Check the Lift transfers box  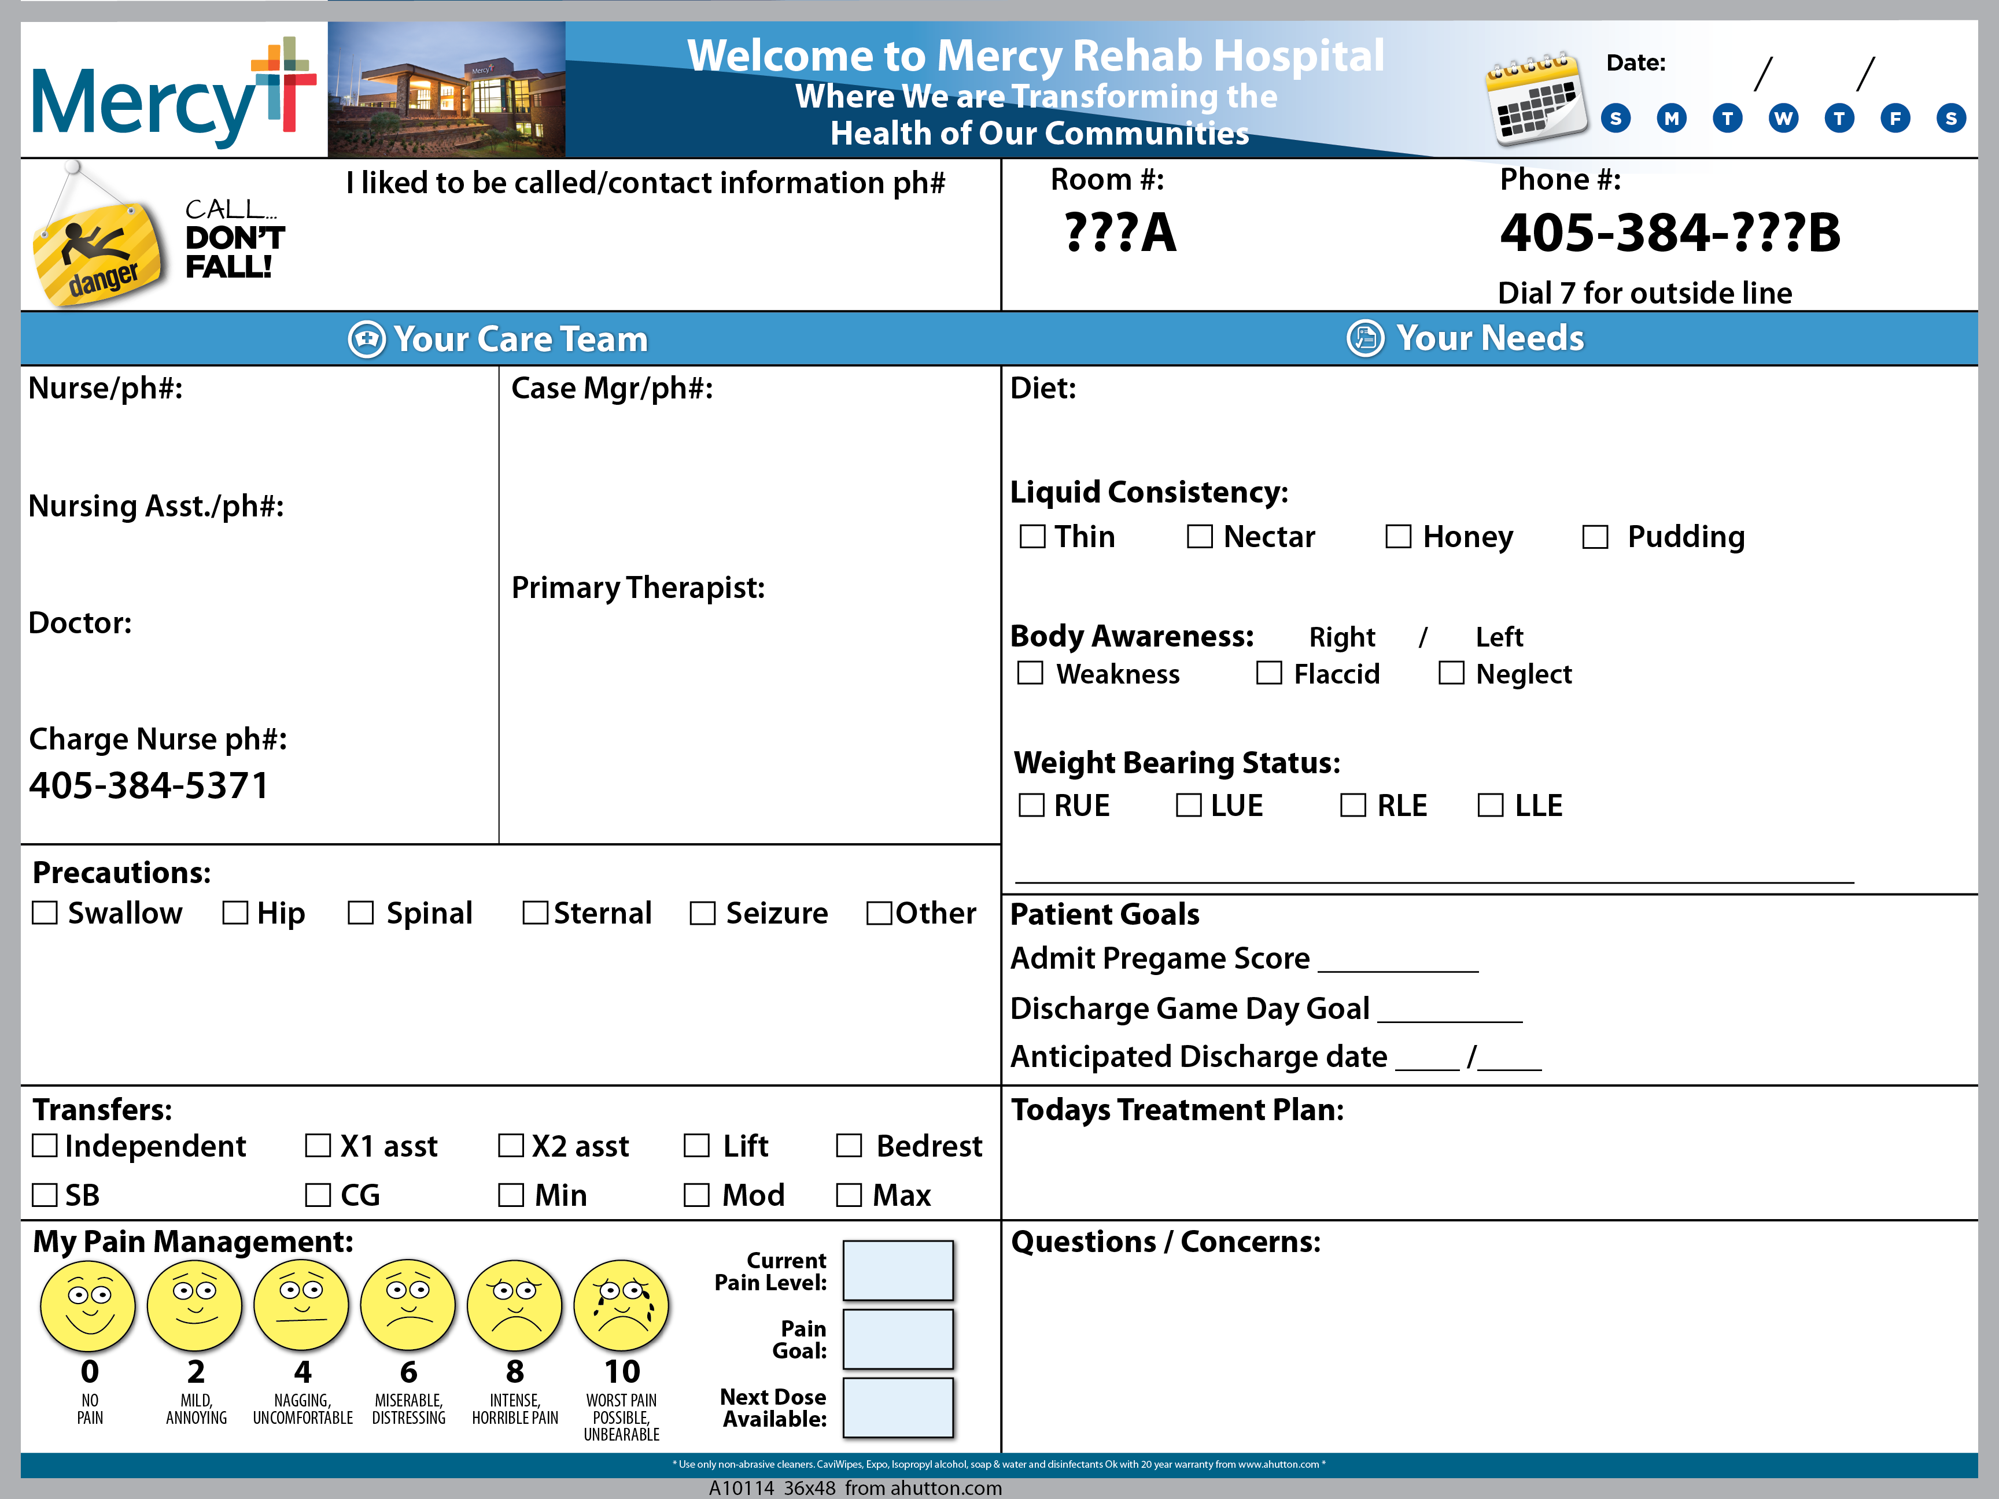click(x=697, y=1146)
